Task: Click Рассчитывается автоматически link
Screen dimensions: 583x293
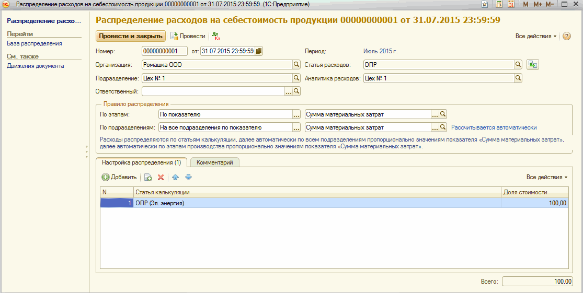Action: tap(494, 127)
